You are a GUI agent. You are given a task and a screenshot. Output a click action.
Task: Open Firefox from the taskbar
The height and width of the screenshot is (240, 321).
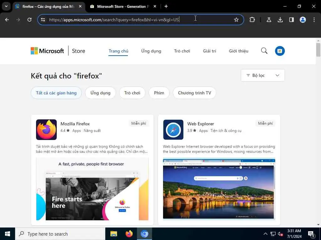coord(129,234)
